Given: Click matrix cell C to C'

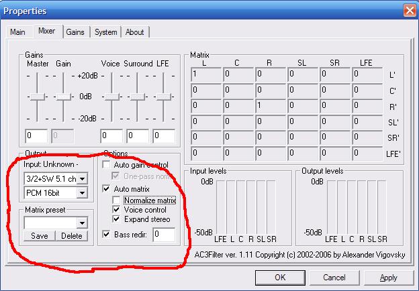Looking at the screenshot, I should (x=238, y=90).
